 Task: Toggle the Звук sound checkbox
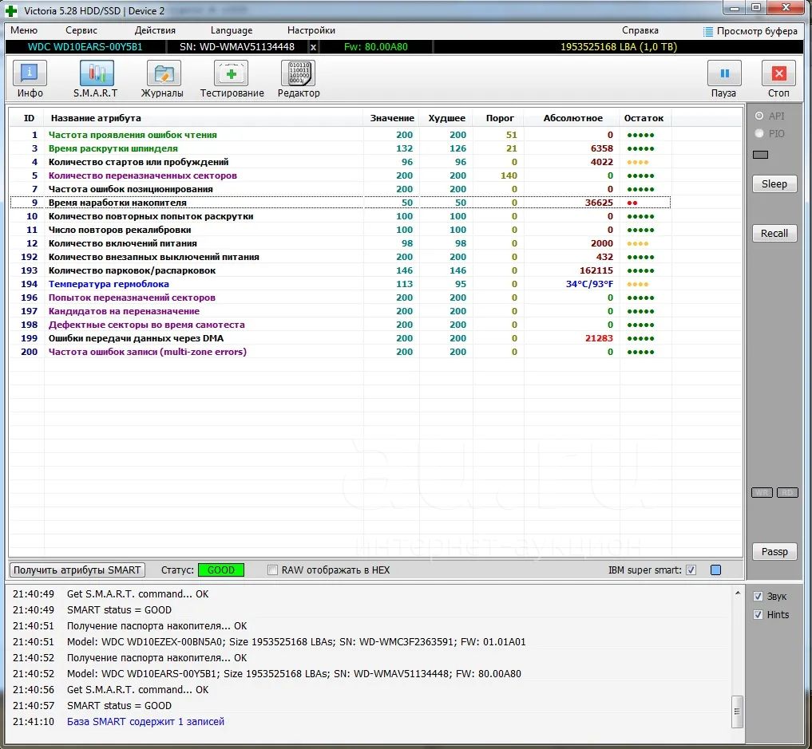point(759,597)
